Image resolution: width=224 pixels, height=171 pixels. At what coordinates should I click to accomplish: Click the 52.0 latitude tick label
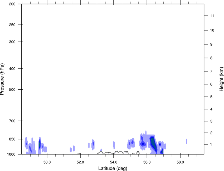pyautogui.click(x=80, y=162)
